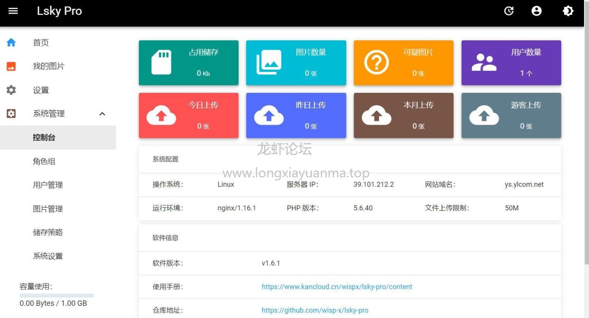Click the server IP value 39.101.212.2

[373, 185]
